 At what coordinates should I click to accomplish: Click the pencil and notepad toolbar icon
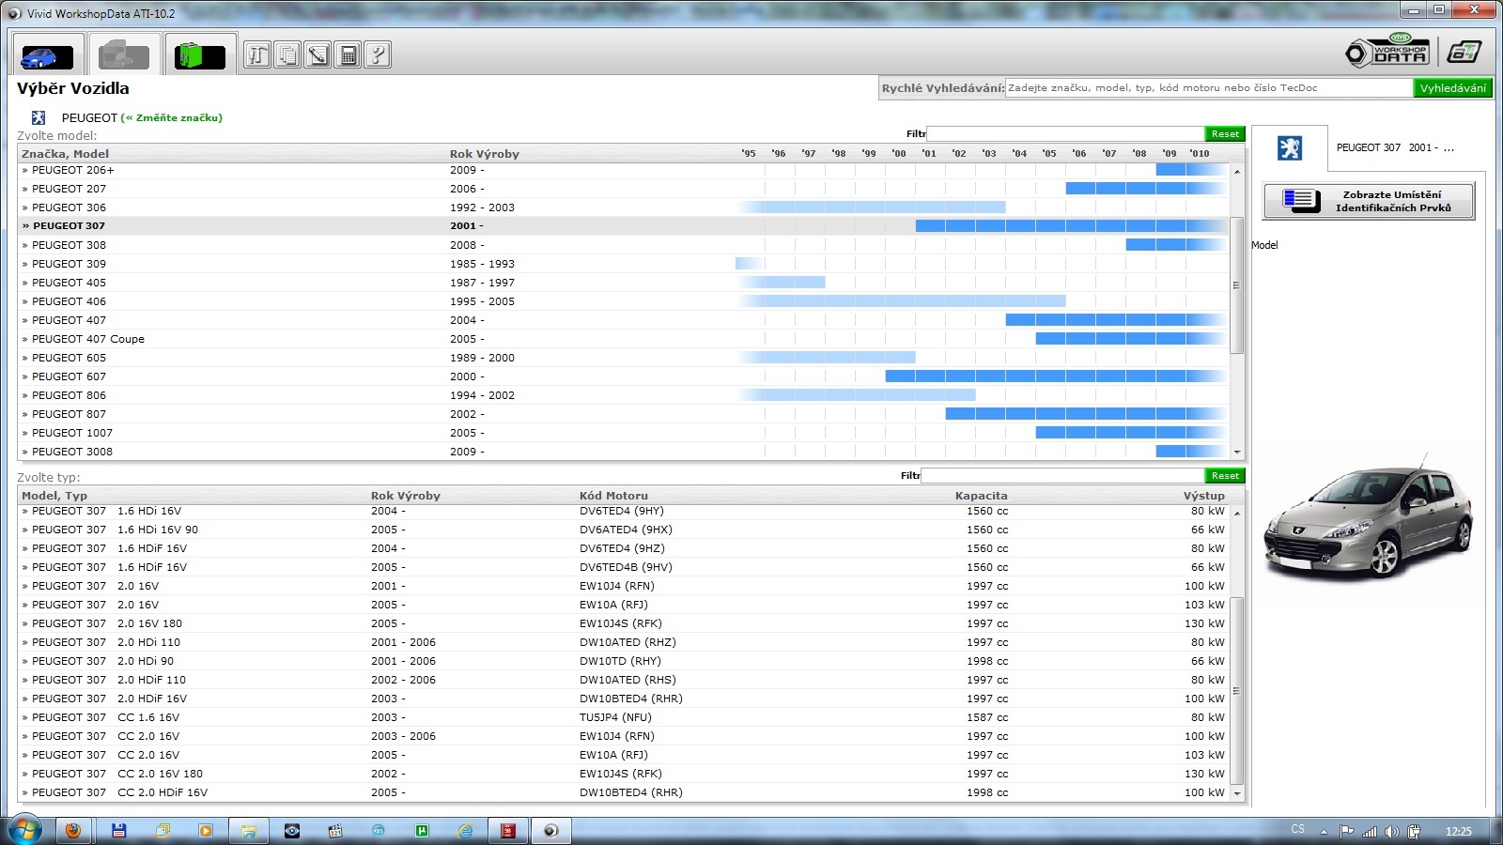coord(318,55)
